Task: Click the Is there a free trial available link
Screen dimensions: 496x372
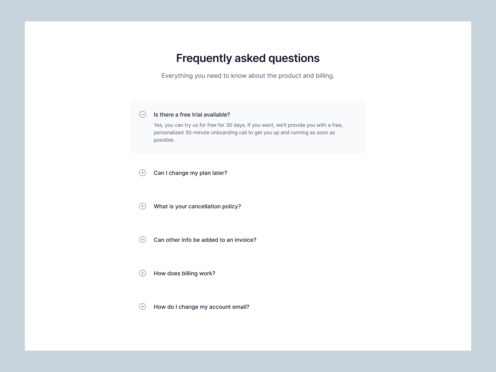Action: 192,114
